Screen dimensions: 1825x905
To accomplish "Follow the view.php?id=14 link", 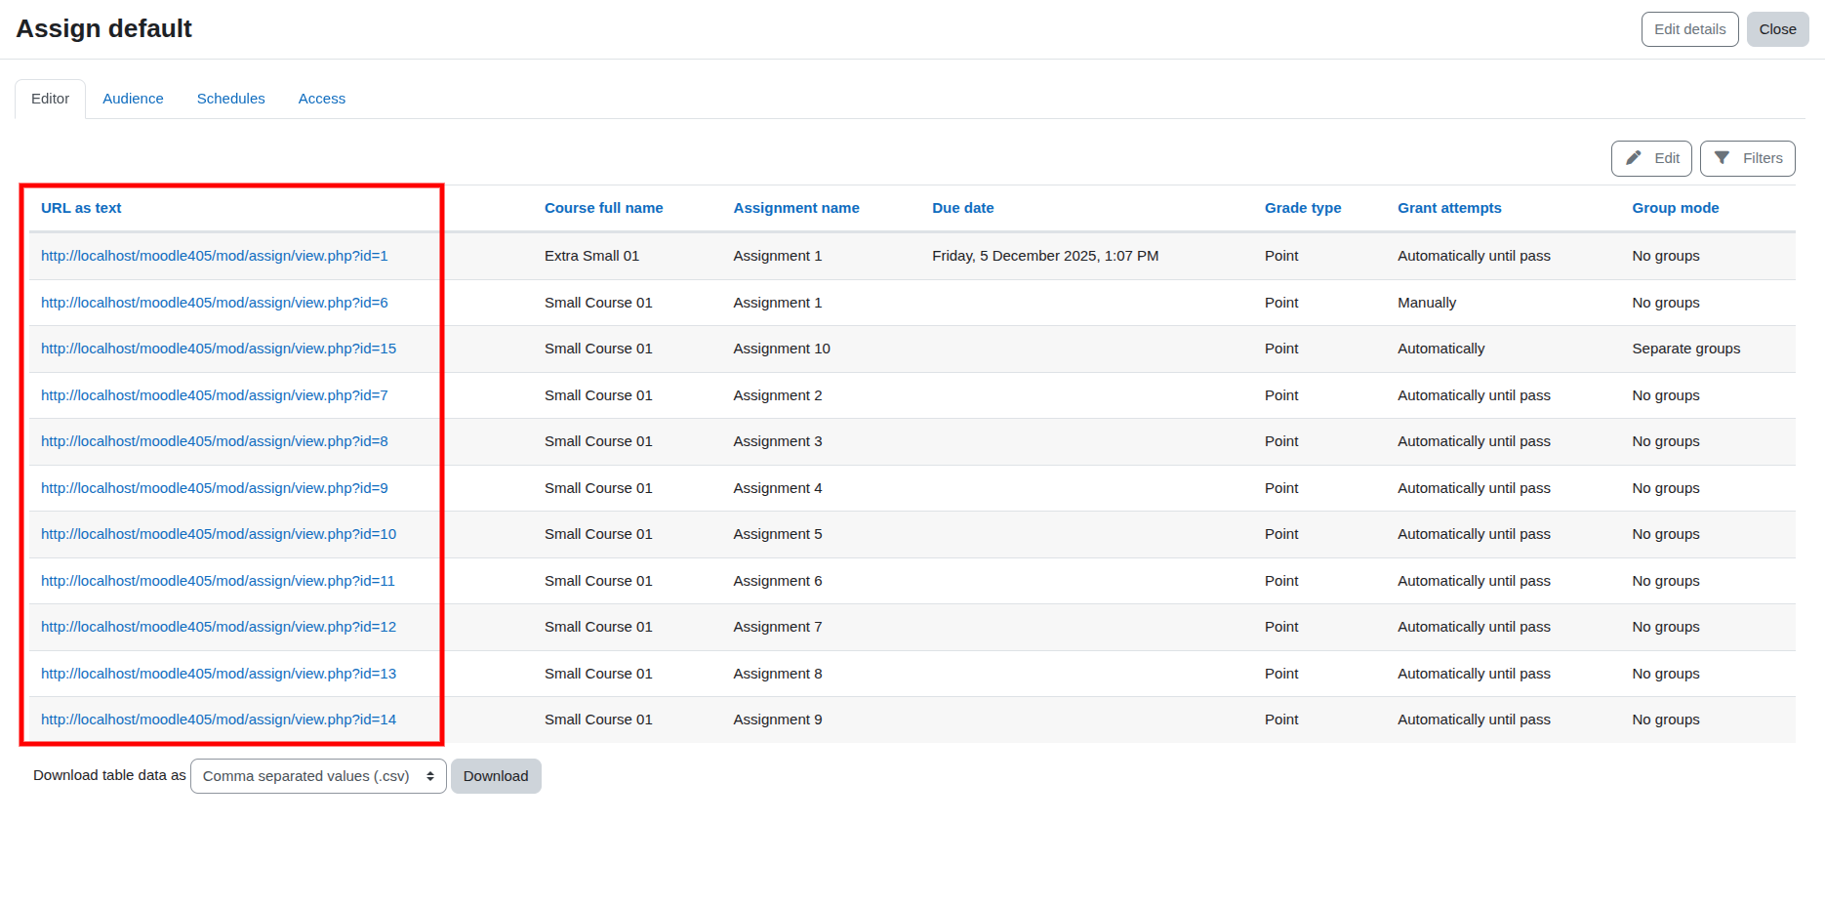I will click(x=219, y=720).
